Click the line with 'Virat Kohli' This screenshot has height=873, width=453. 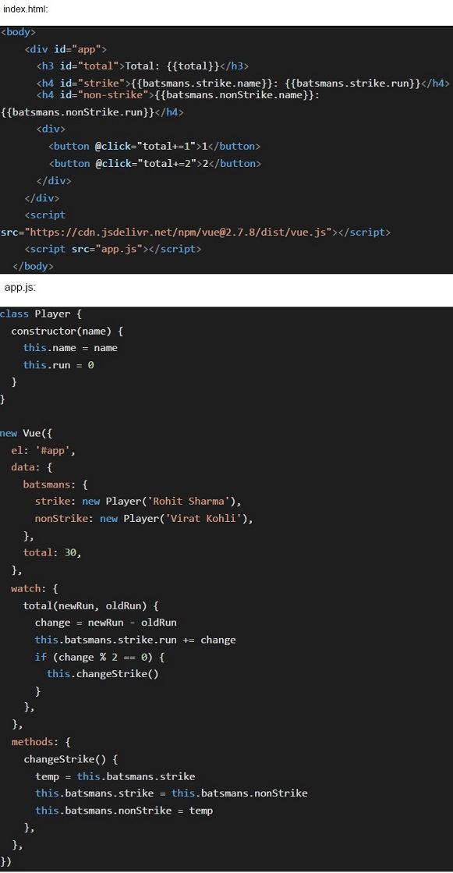tap(144, 519)
